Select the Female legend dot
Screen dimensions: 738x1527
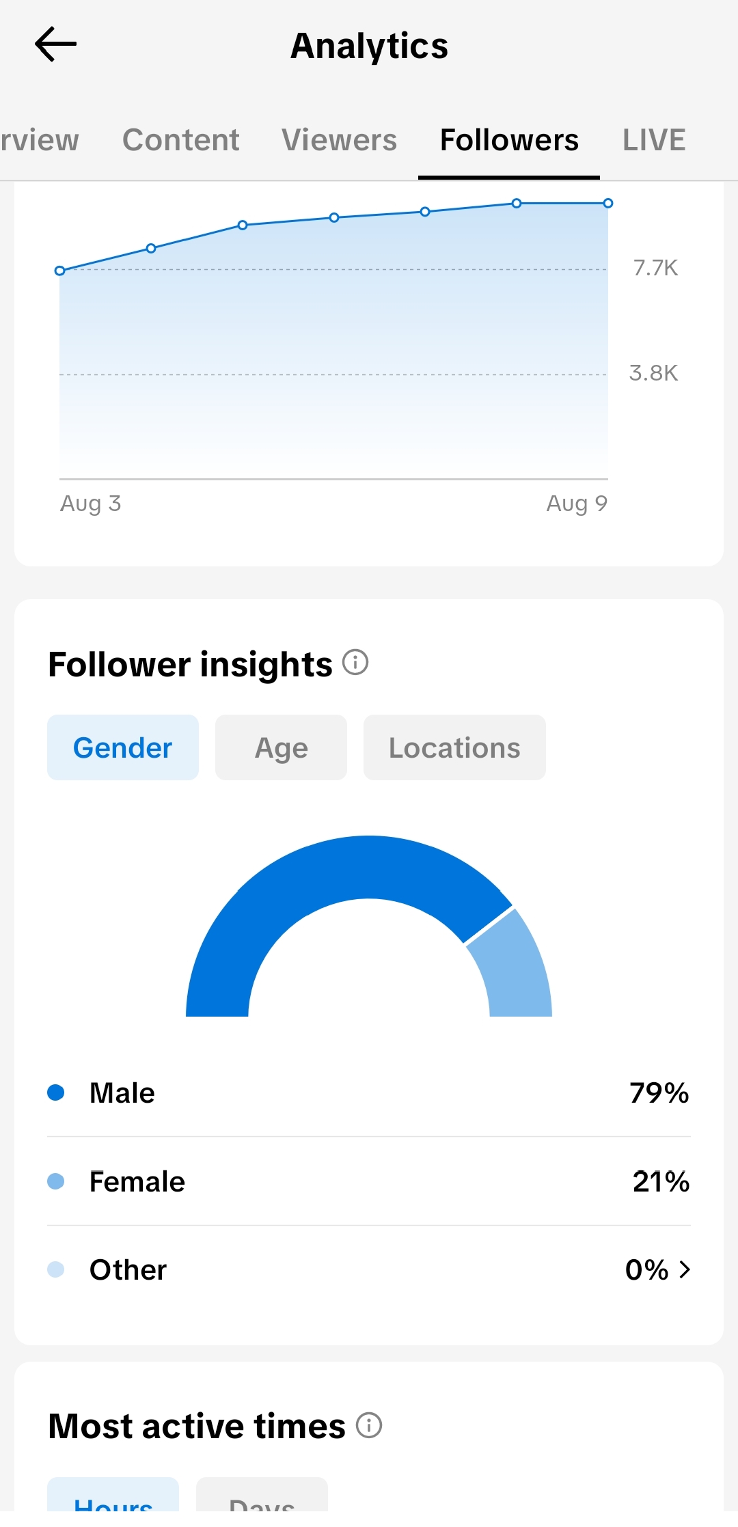click(x=56, y=1181)
